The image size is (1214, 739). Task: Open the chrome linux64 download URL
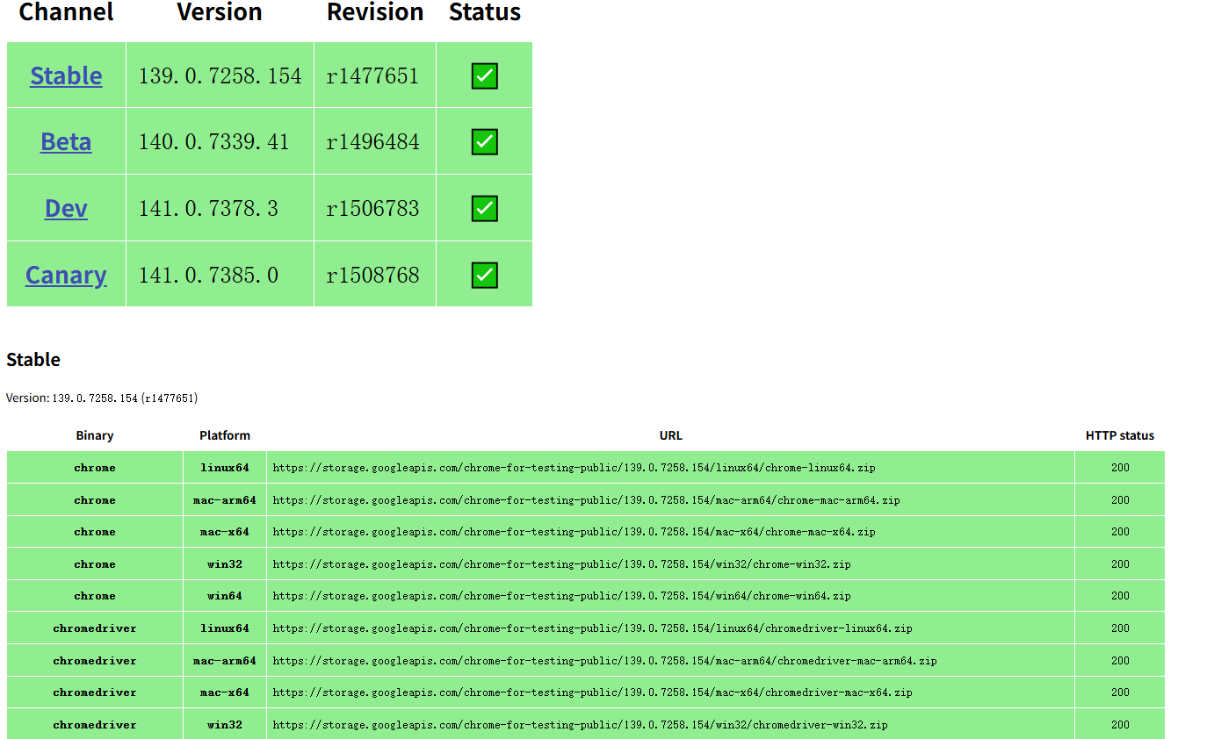(x=574, y=468)
